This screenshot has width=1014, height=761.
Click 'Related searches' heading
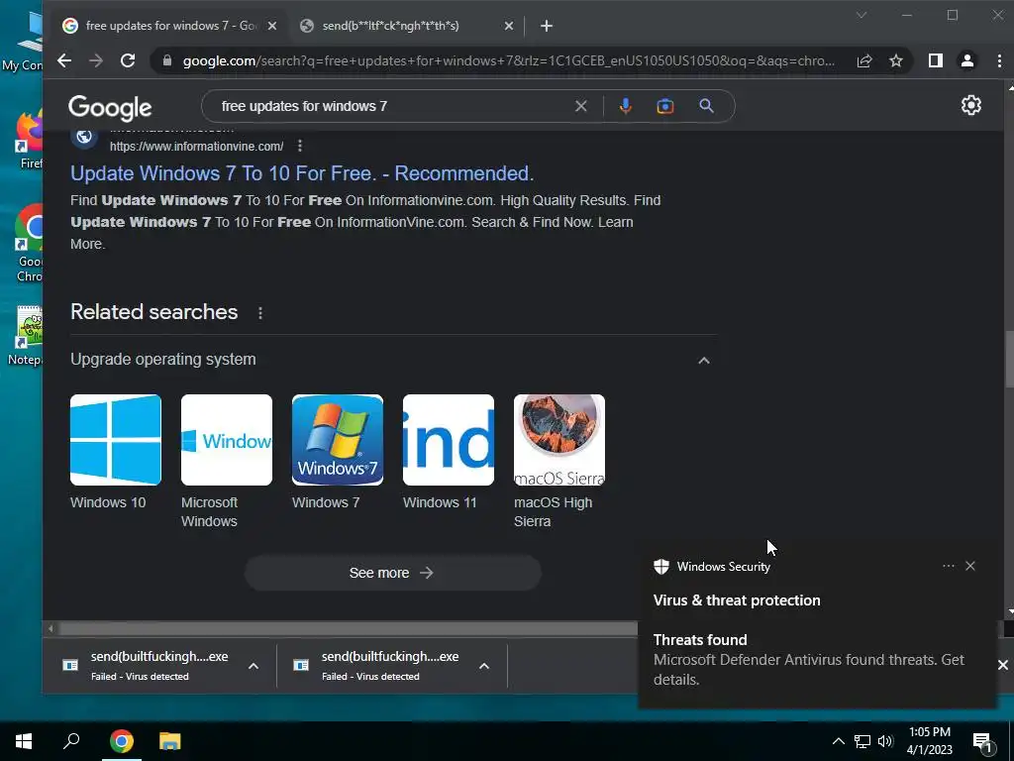tap(153, 312)
